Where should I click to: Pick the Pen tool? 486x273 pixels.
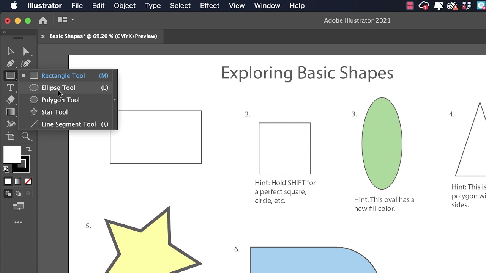click(11, 63)
